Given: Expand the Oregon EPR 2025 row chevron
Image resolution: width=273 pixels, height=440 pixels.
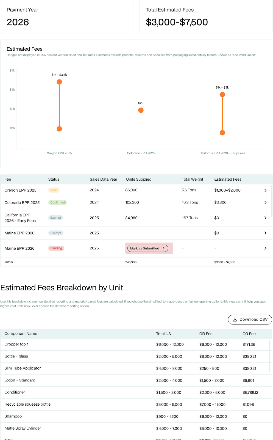Looking at the screenshot, I should tap(265, 190).
